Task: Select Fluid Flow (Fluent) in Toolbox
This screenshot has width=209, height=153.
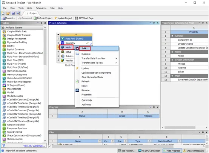Action: 16,64
